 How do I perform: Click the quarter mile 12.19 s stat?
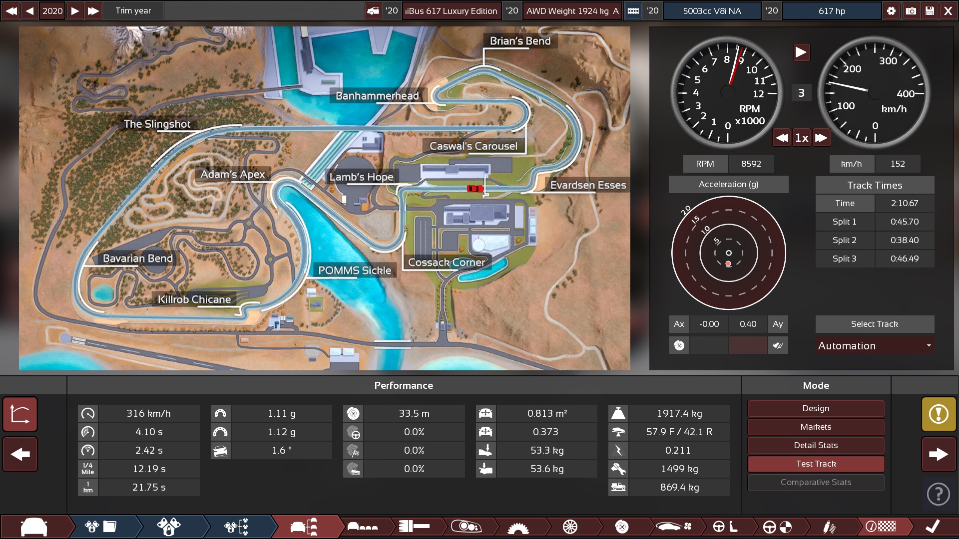coord(149,469)
